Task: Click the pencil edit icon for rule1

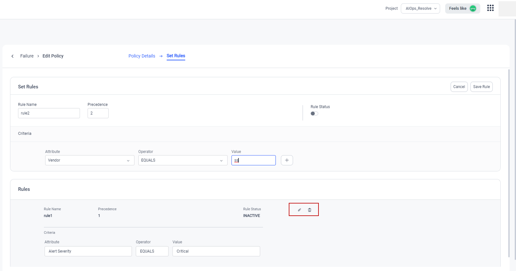Action: (x=299, y=210)
